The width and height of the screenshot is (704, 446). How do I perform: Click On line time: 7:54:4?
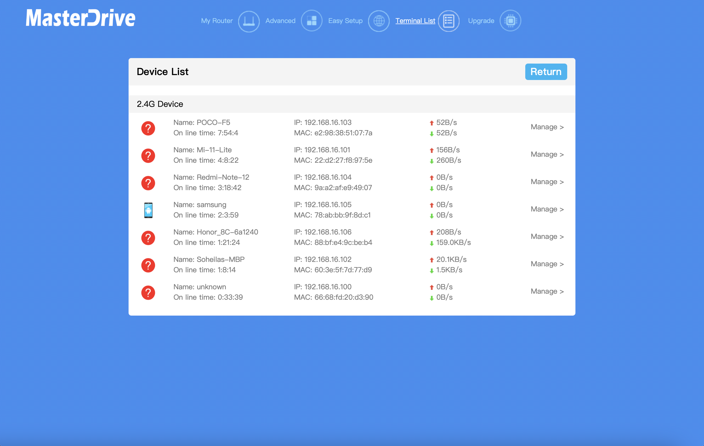pyautogui.click(x=206, y=133)
